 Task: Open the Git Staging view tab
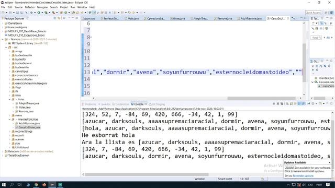pyautogui.click(x=157, y=104)
